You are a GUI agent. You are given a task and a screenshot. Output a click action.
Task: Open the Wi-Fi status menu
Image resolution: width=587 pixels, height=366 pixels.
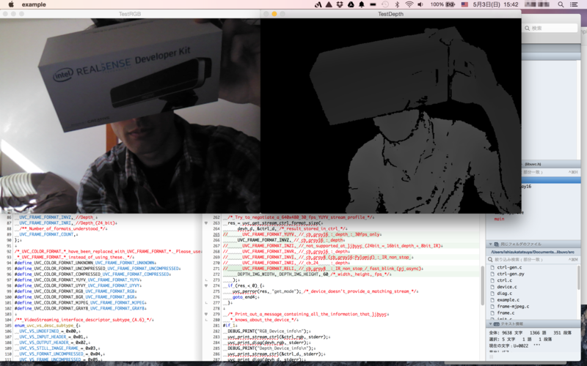click(409, 4)
